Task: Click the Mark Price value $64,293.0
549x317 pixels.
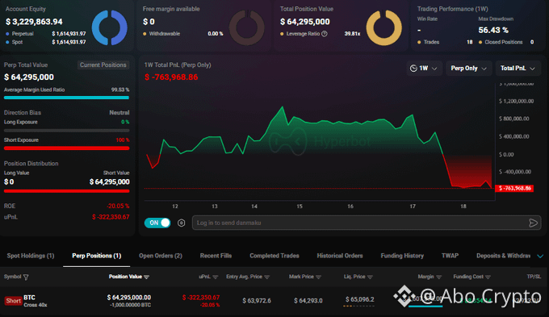Action: [x=308, y=301]
